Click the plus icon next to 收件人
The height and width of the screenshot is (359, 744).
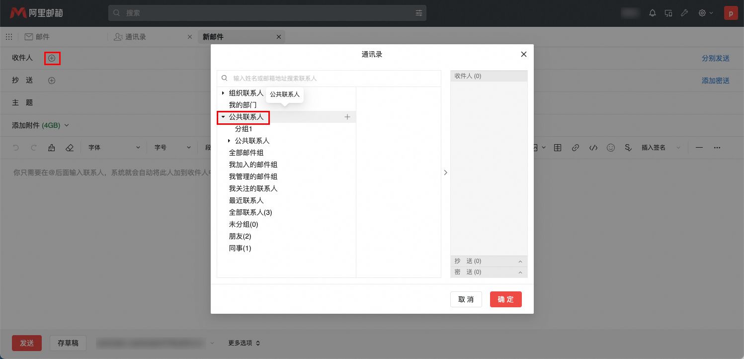pyautogui.click(x=52, y=59)
